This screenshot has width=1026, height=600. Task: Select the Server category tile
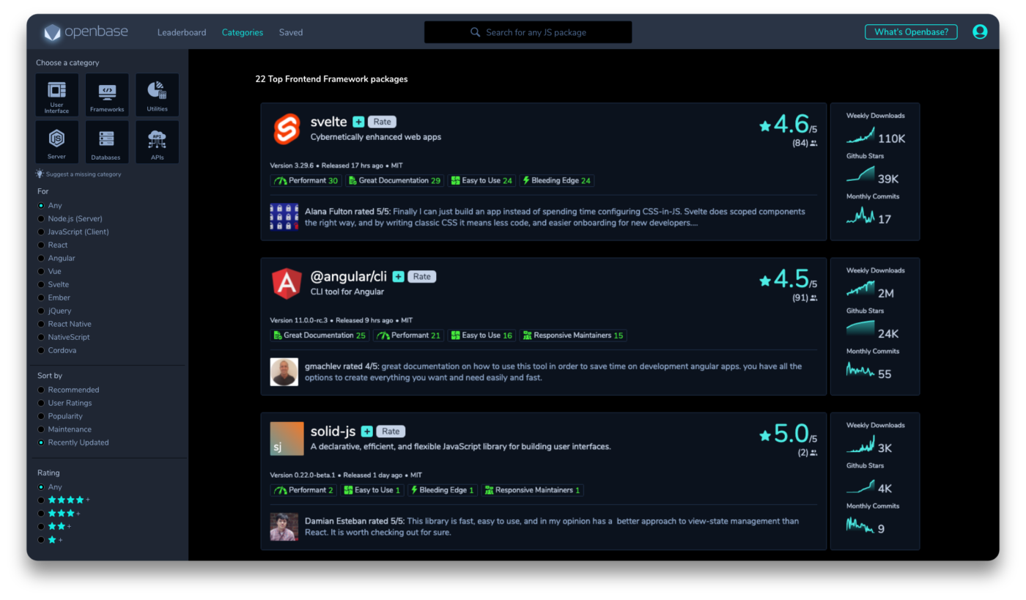pos(56,142)
